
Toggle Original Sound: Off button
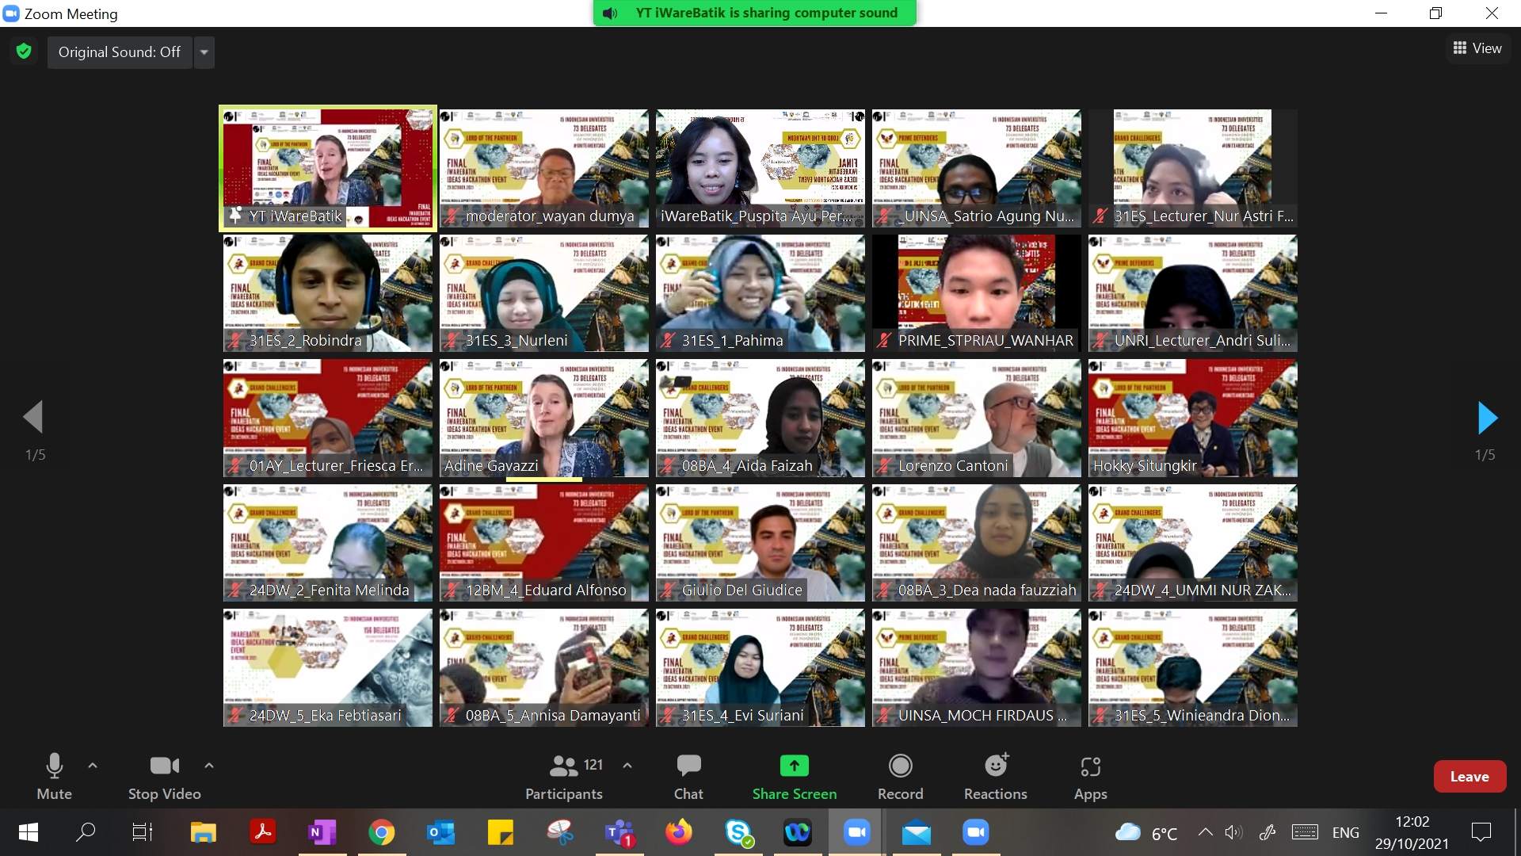click(120, 52)
